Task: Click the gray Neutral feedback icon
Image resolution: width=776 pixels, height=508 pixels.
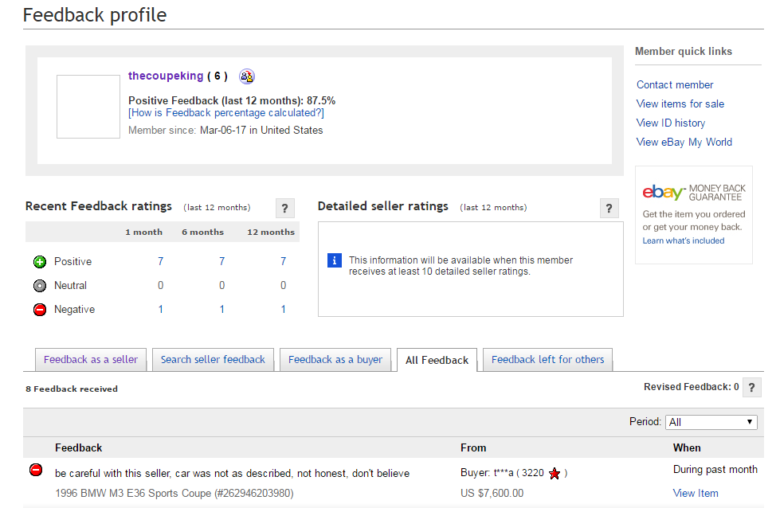Action: (x=40, y=286)
